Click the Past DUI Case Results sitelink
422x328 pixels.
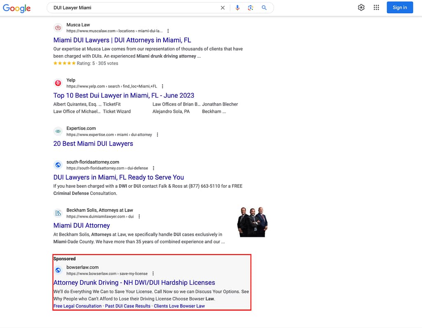[128, 306]
